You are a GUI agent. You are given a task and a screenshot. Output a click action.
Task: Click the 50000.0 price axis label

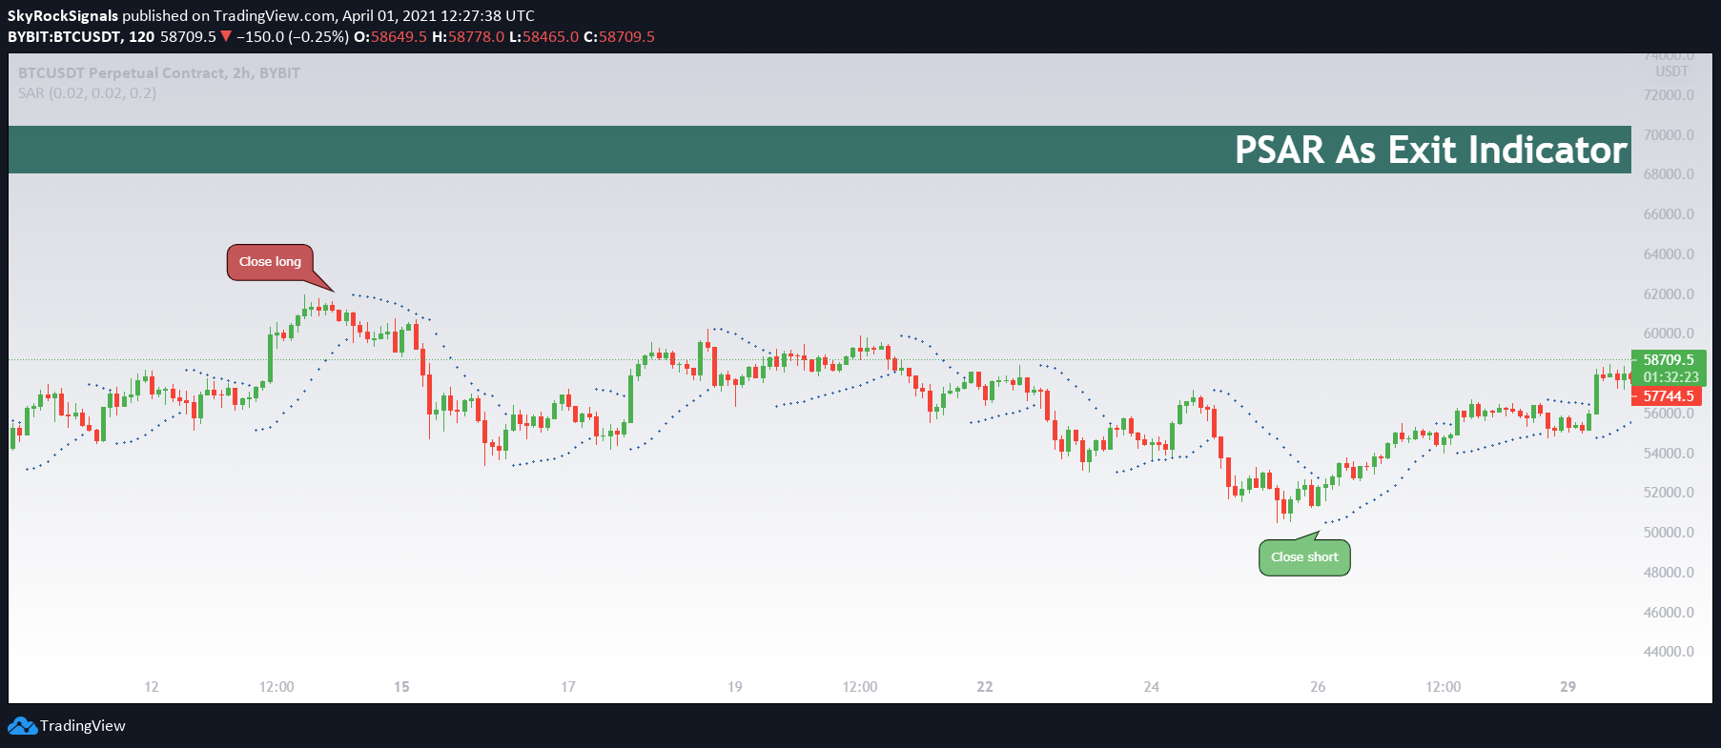1669,533
